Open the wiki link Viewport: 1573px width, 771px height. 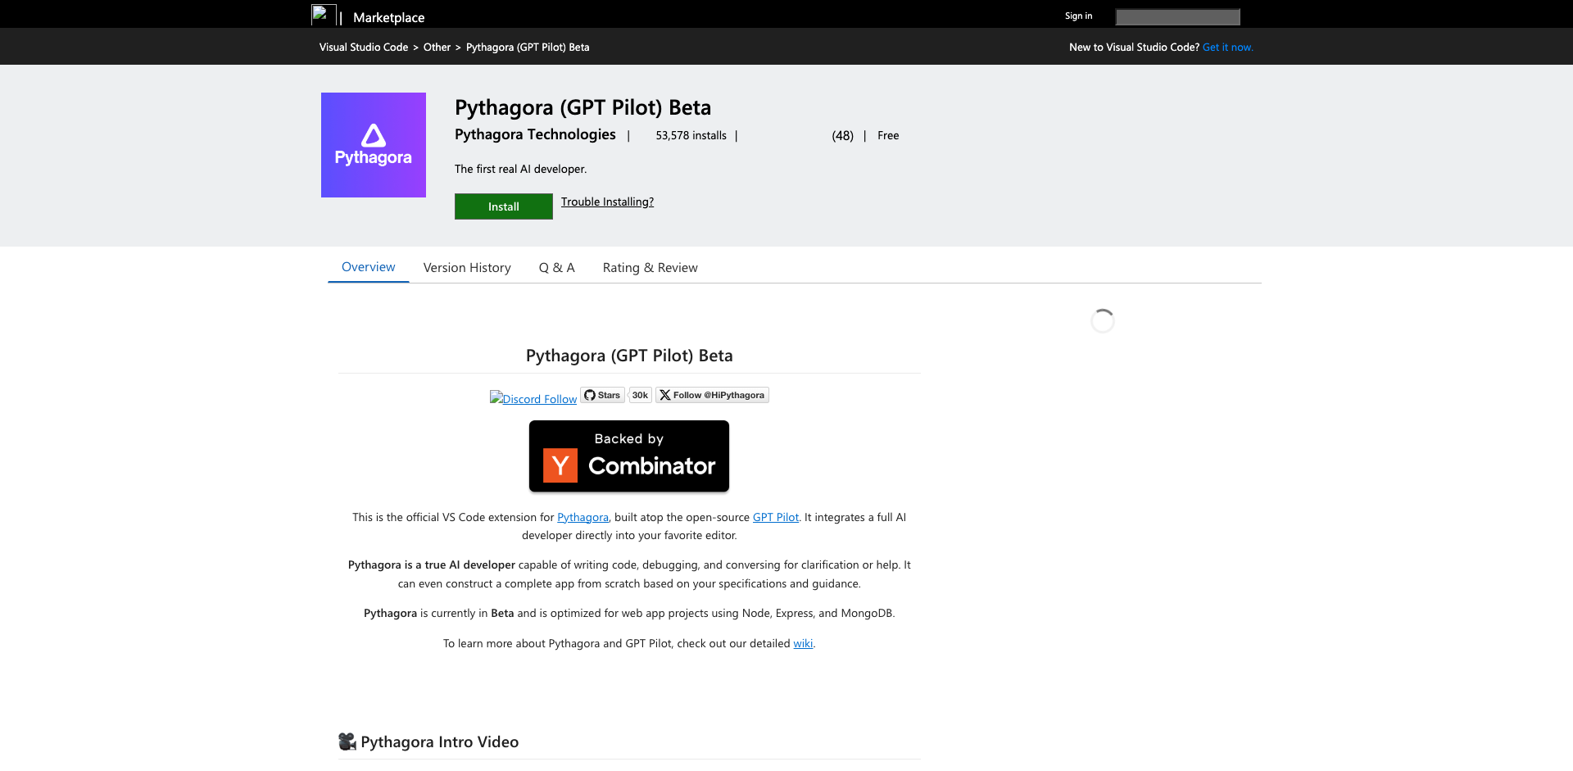[x=803, y=643]
